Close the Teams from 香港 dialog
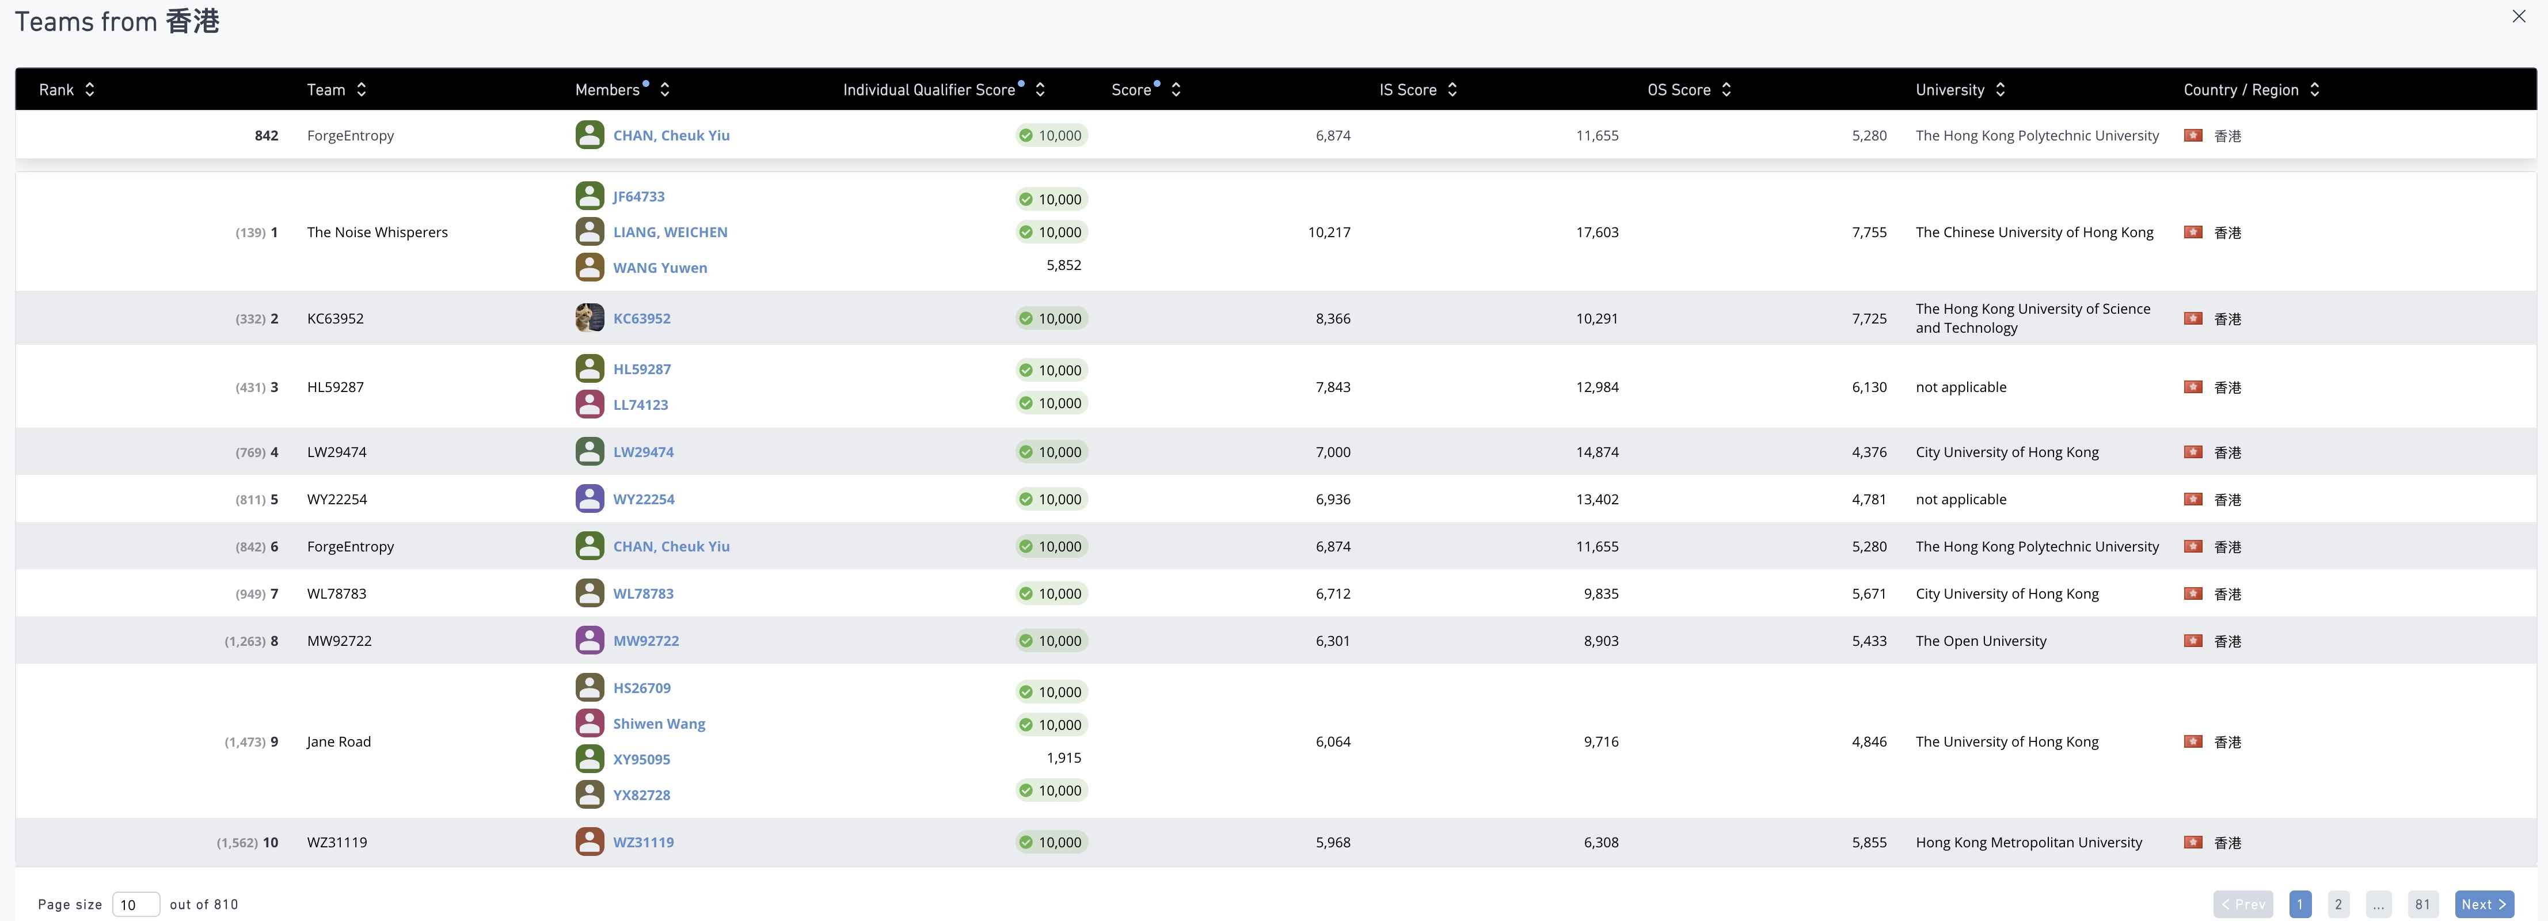Viewport: 2548px width, 921px height. pyautogui.click(x=2518, y=16)
